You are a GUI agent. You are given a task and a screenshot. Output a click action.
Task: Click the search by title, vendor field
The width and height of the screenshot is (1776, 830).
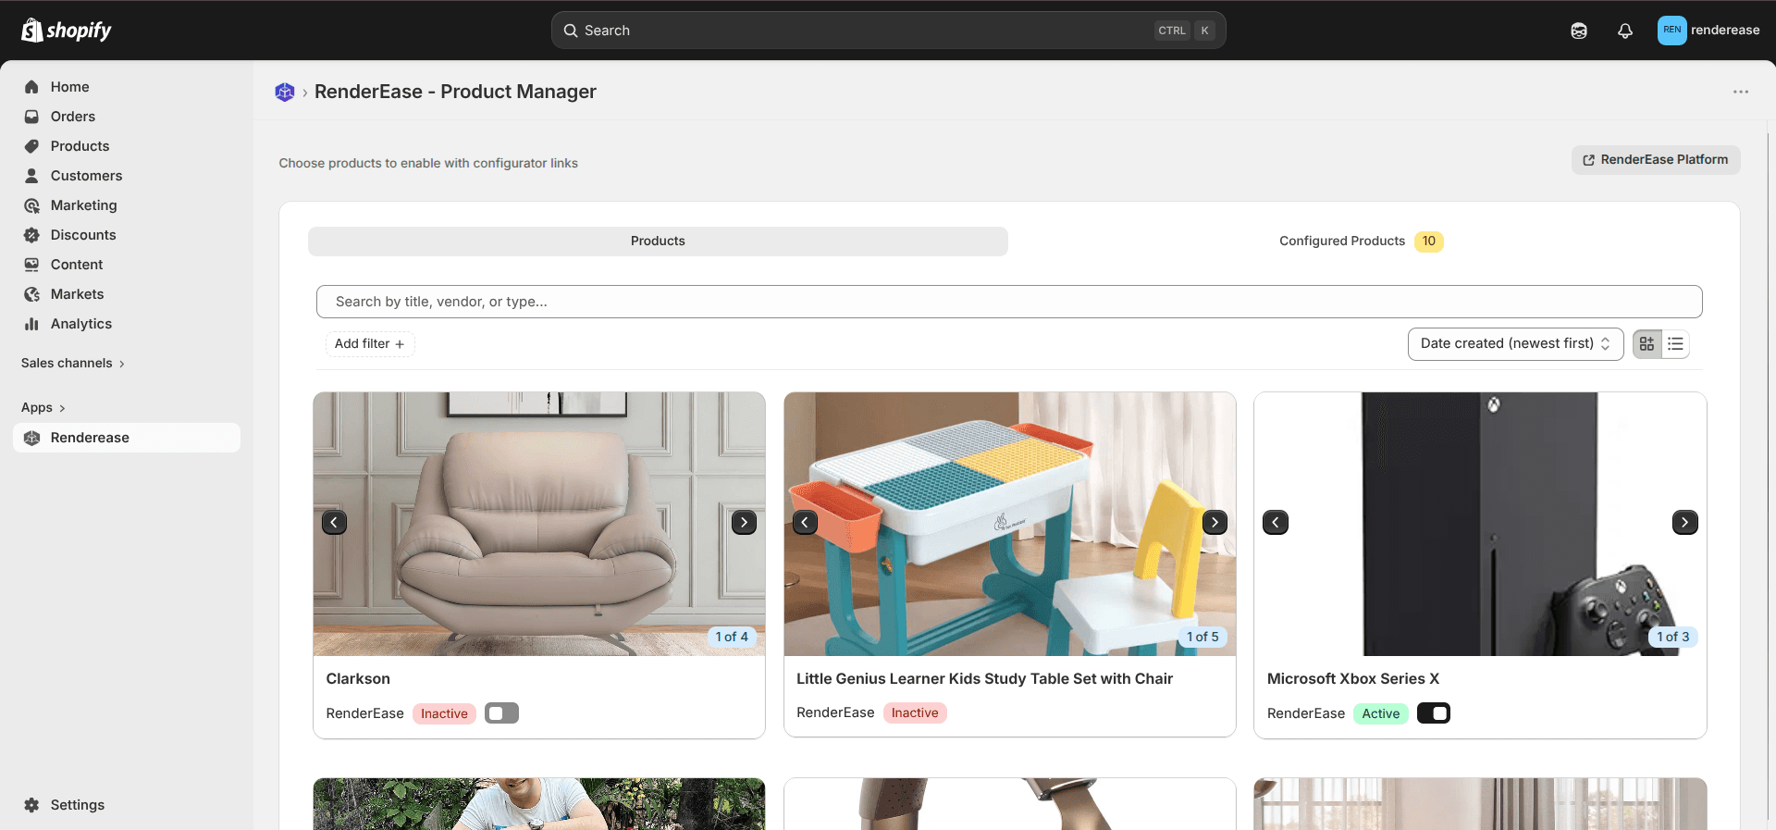click(x=1009, y=302)
